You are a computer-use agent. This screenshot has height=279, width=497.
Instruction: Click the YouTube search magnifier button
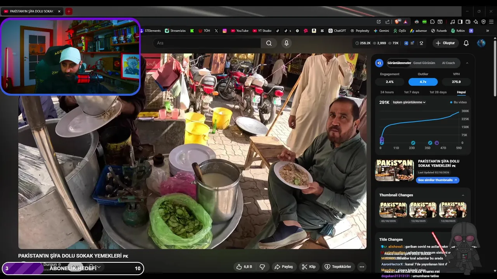269,43
